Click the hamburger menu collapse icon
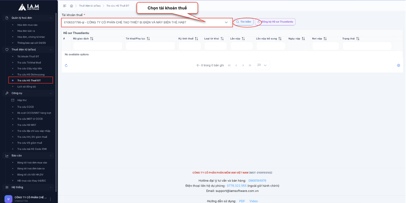The image size is (406, 203). (65, 6)
